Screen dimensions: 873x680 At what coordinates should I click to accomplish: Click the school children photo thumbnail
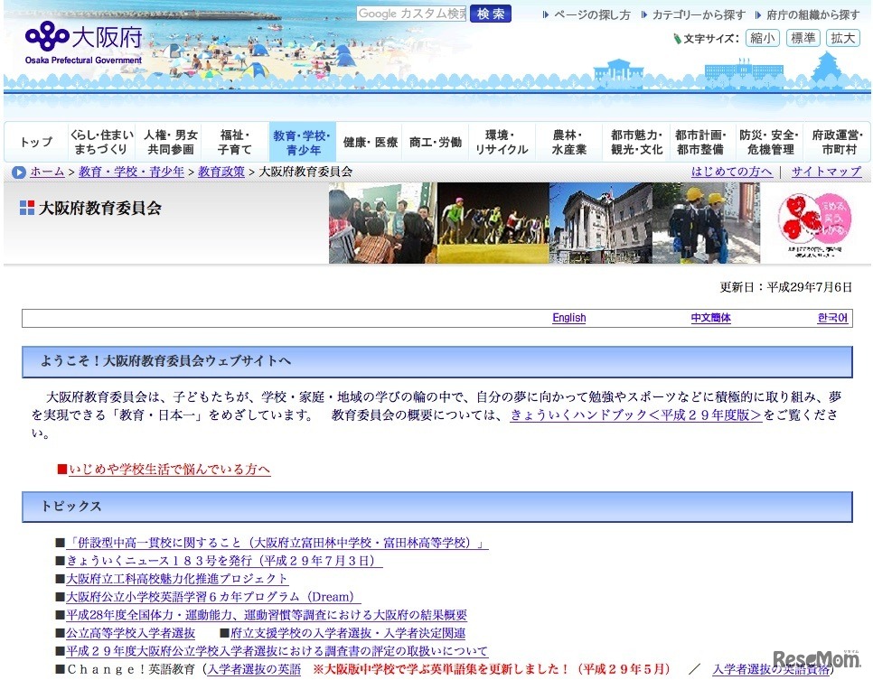coord(705,223)
